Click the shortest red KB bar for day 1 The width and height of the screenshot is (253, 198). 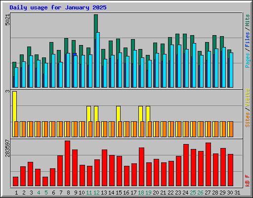coord(16,182)
